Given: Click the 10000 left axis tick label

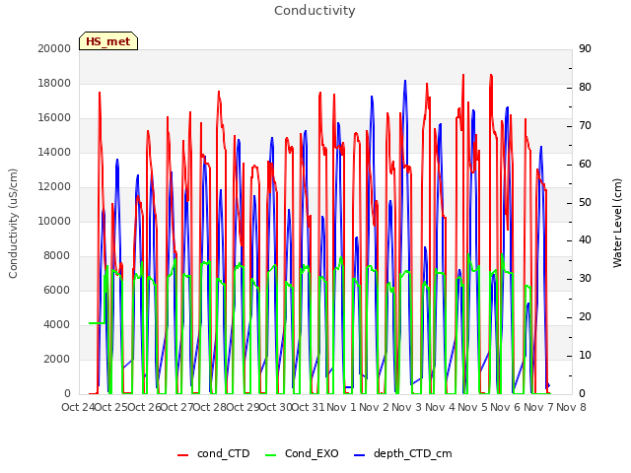Looking at the screenshot, I should tap(54, 221).
